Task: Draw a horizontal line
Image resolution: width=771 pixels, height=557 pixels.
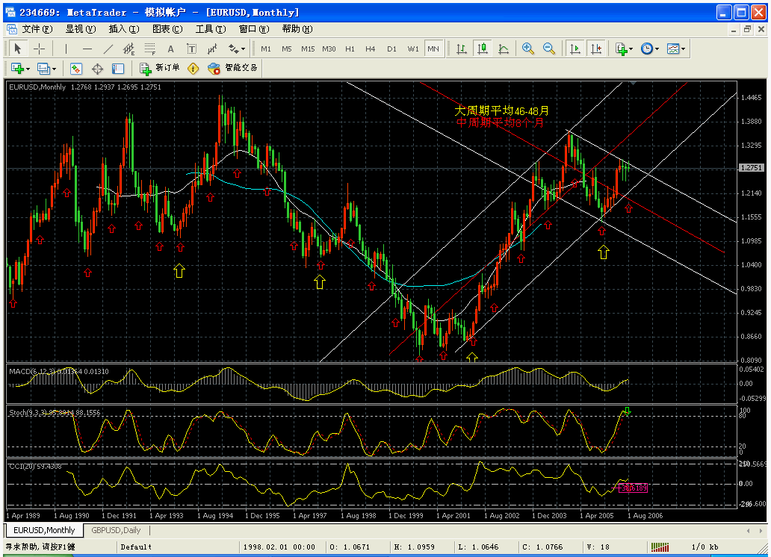Action: tap(87, 49)
